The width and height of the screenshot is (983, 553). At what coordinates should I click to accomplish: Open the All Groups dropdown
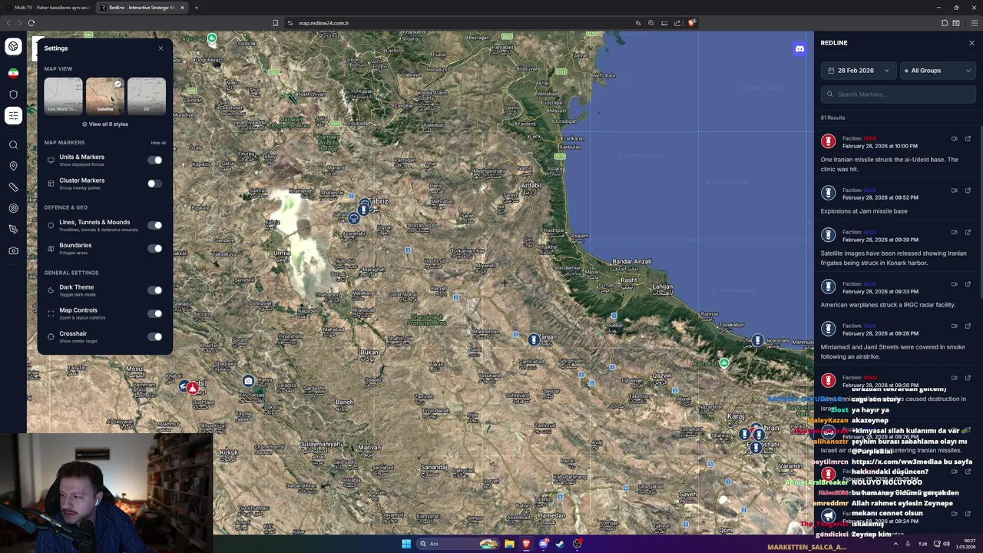(x=938, y=71)
